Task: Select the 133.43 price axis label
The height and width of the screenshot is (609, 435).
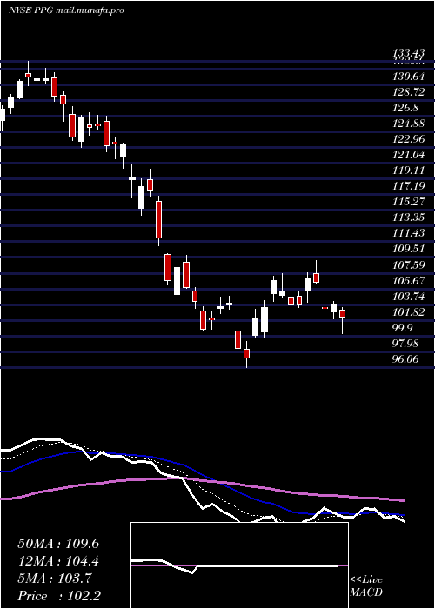Action: pos(407,53)
